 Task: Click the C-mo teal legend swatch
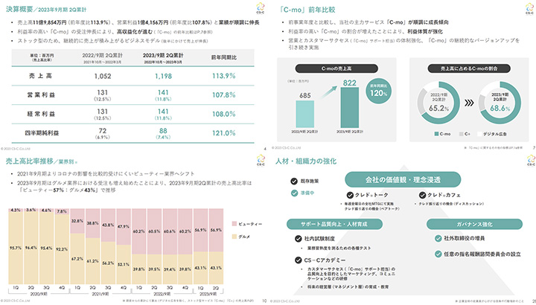(436, 134)
